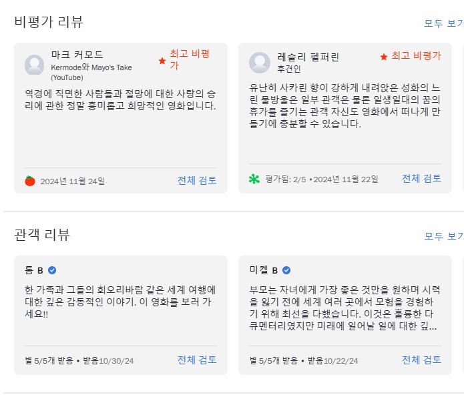Open 전체 검토 on 톰 B's review
Viewport: 464px width, 395px height.
point(197,360)
